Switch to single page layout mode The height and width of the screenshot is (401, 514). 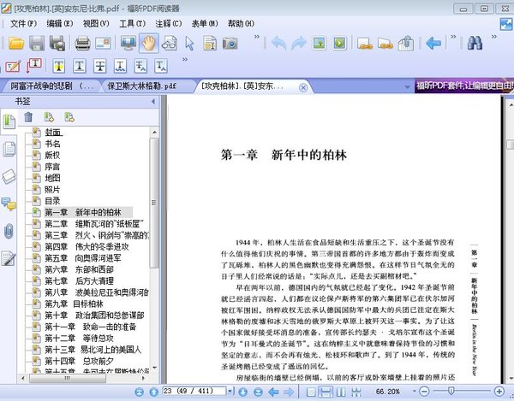coord(311,392)
